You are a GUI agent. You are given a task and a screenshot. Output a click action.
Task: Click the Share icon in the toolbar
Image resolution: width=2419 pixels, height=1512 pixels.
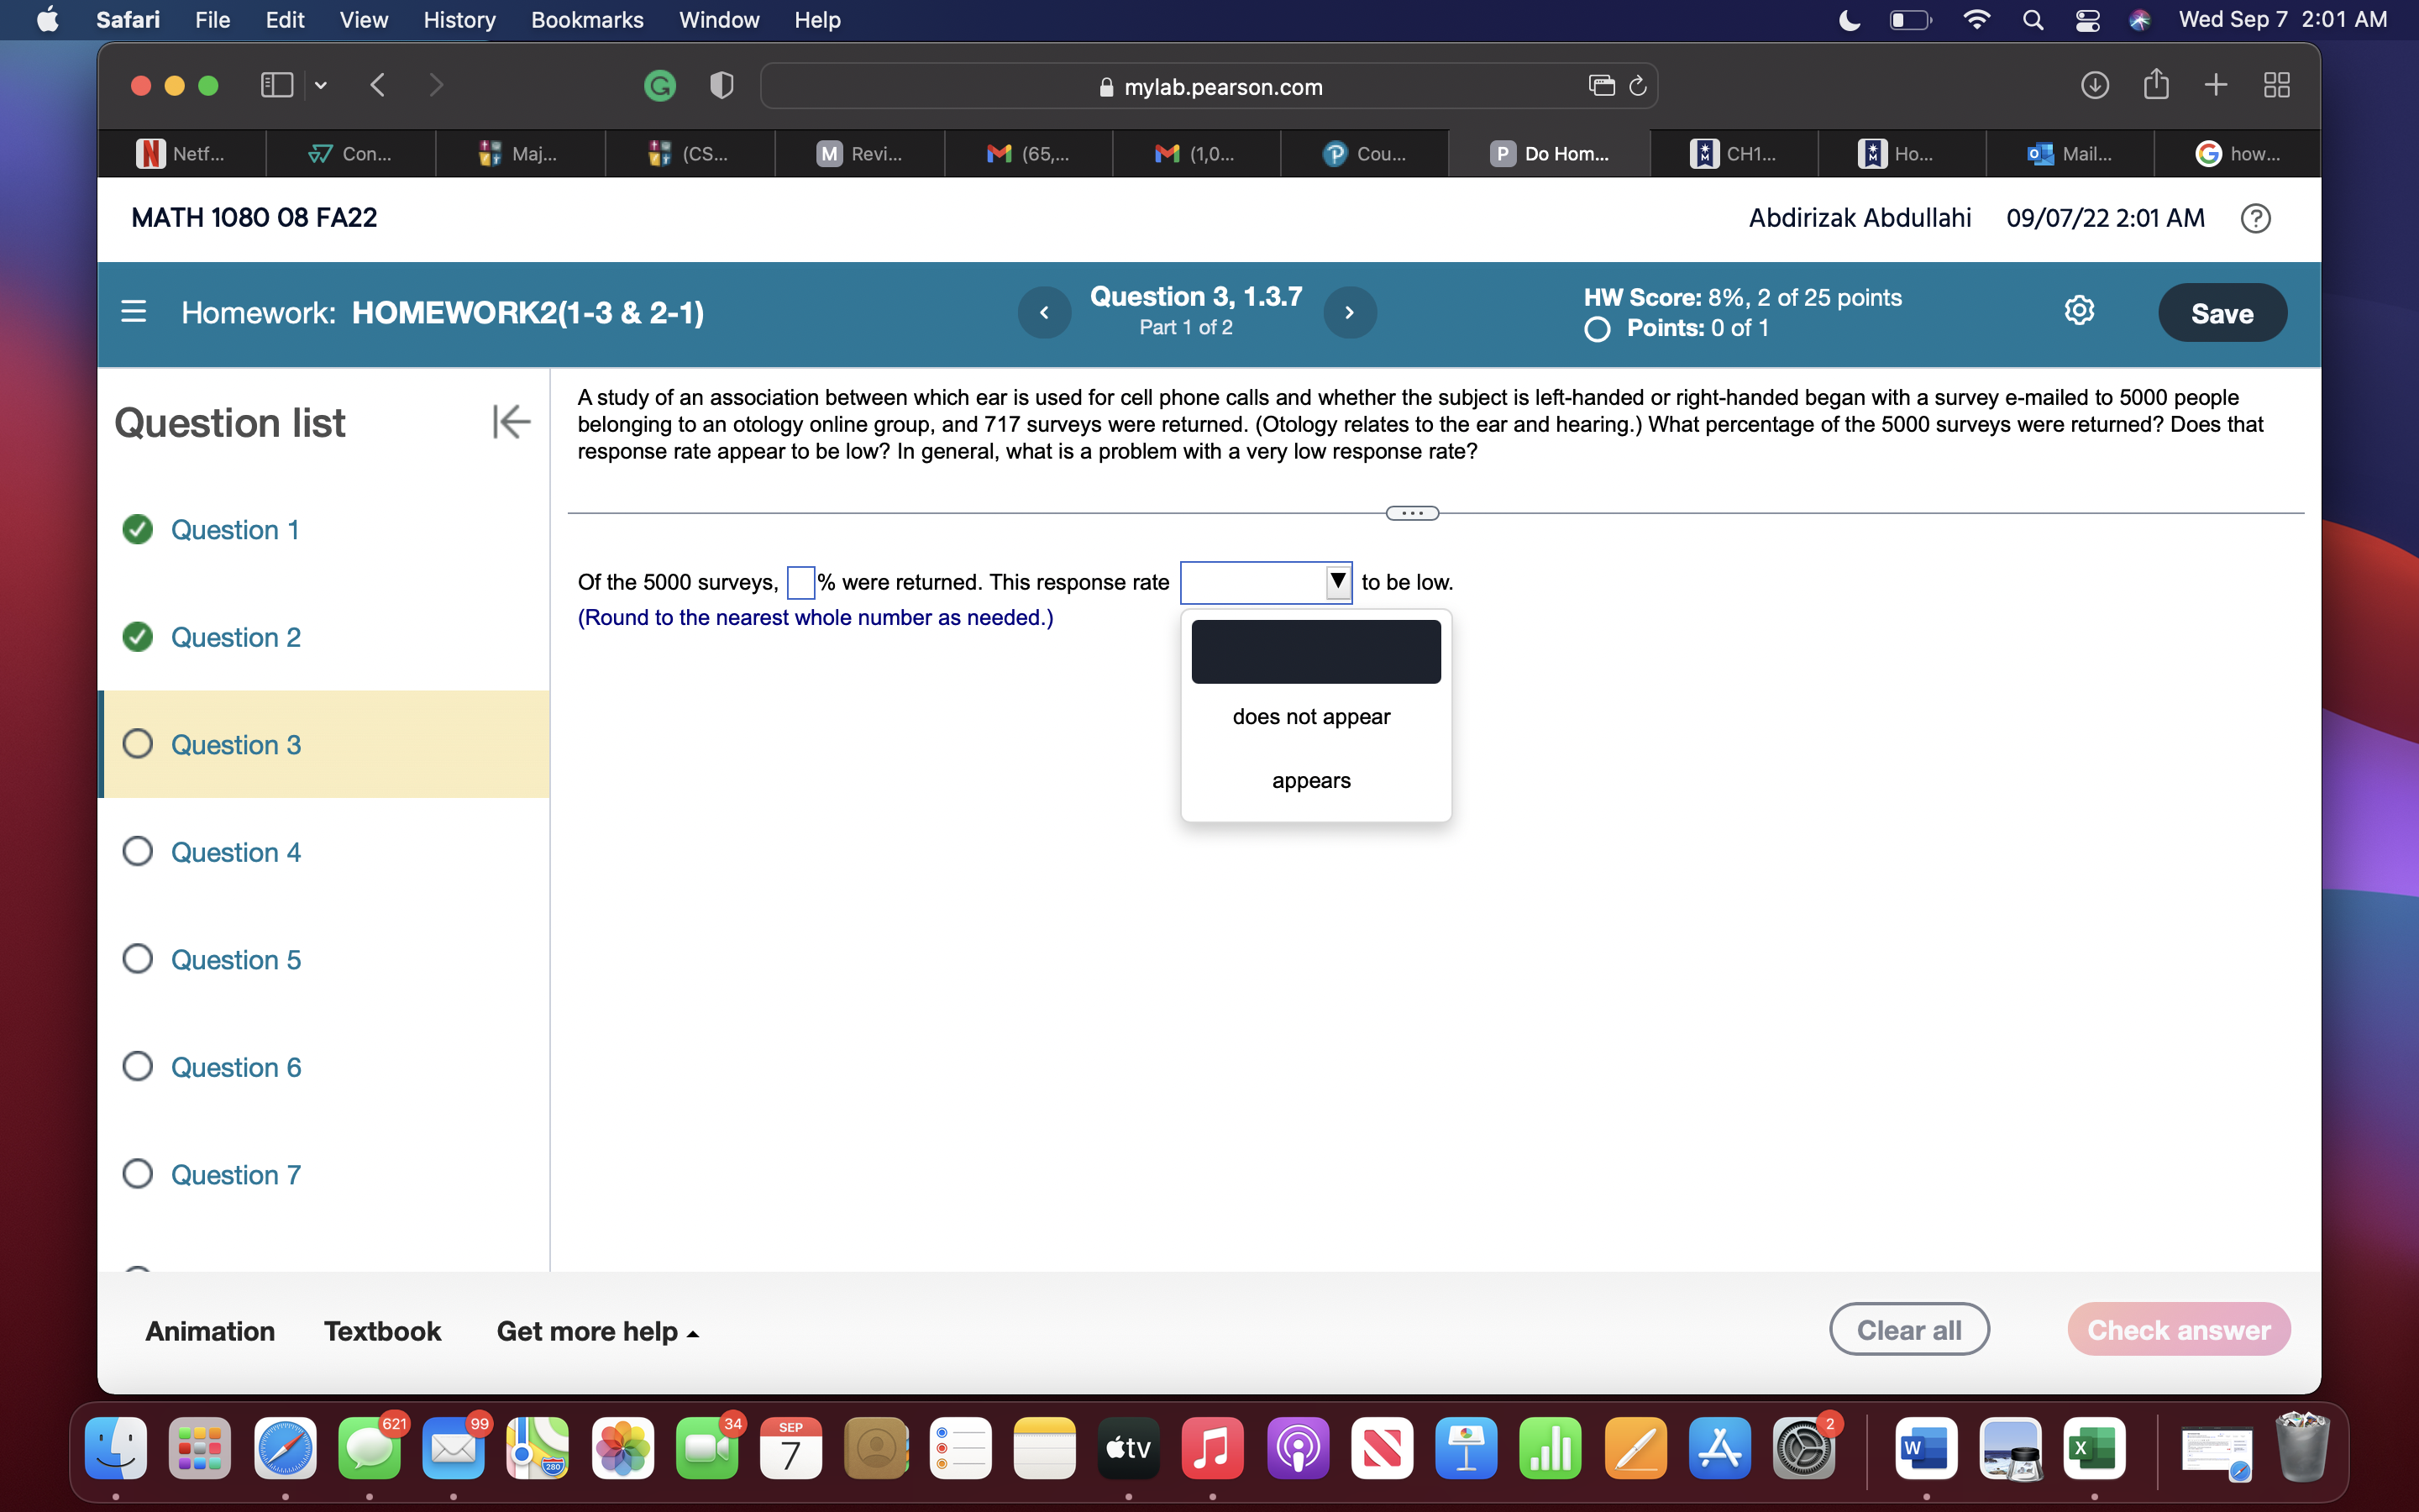coord(2156,85)
